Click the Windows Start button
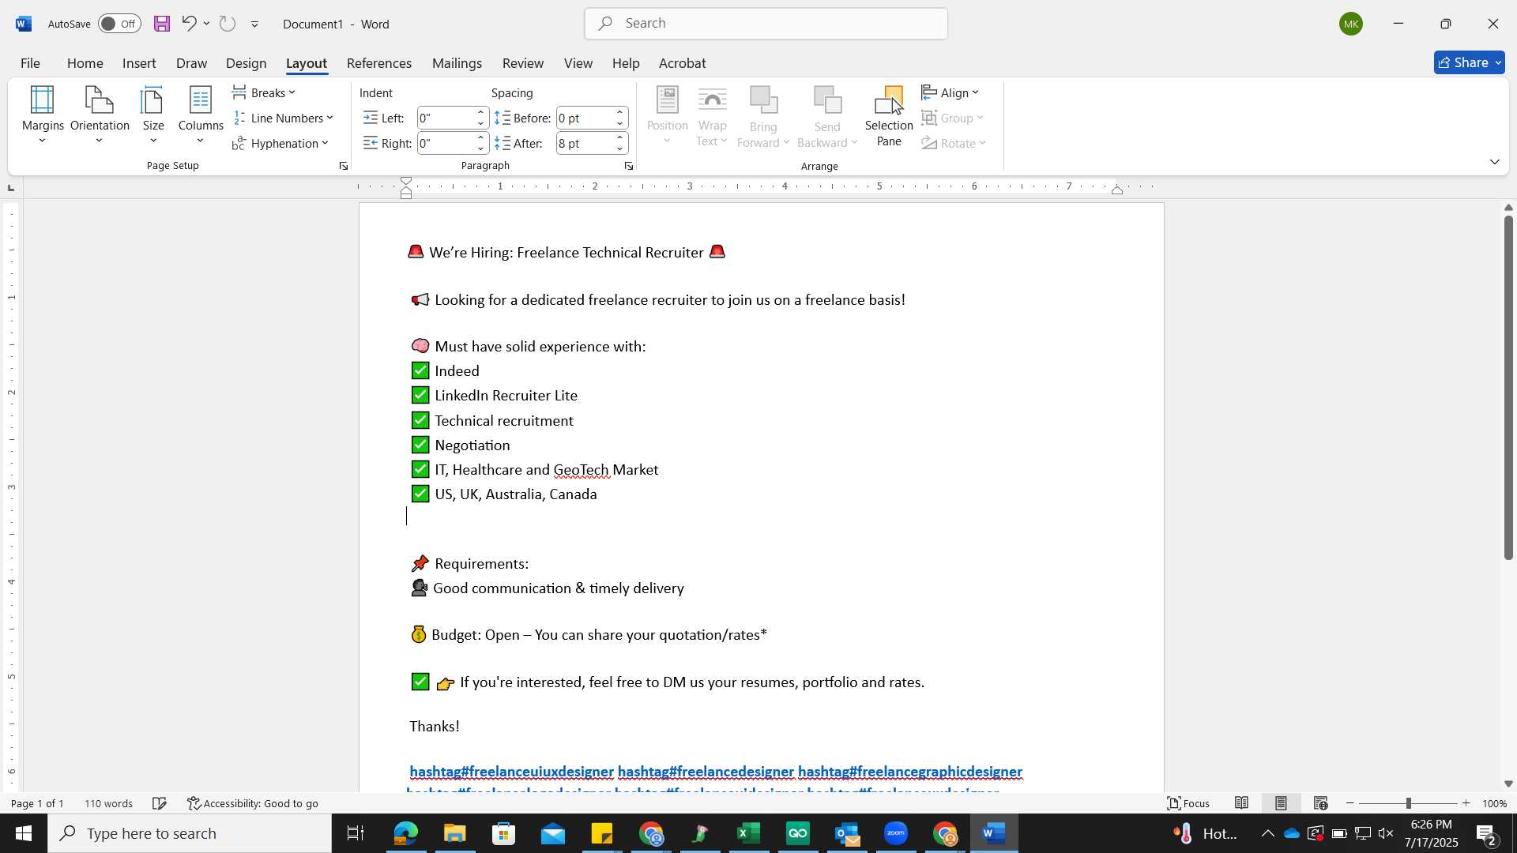The width and height of the screenshot is (1517, 853). tap(23, 834)
